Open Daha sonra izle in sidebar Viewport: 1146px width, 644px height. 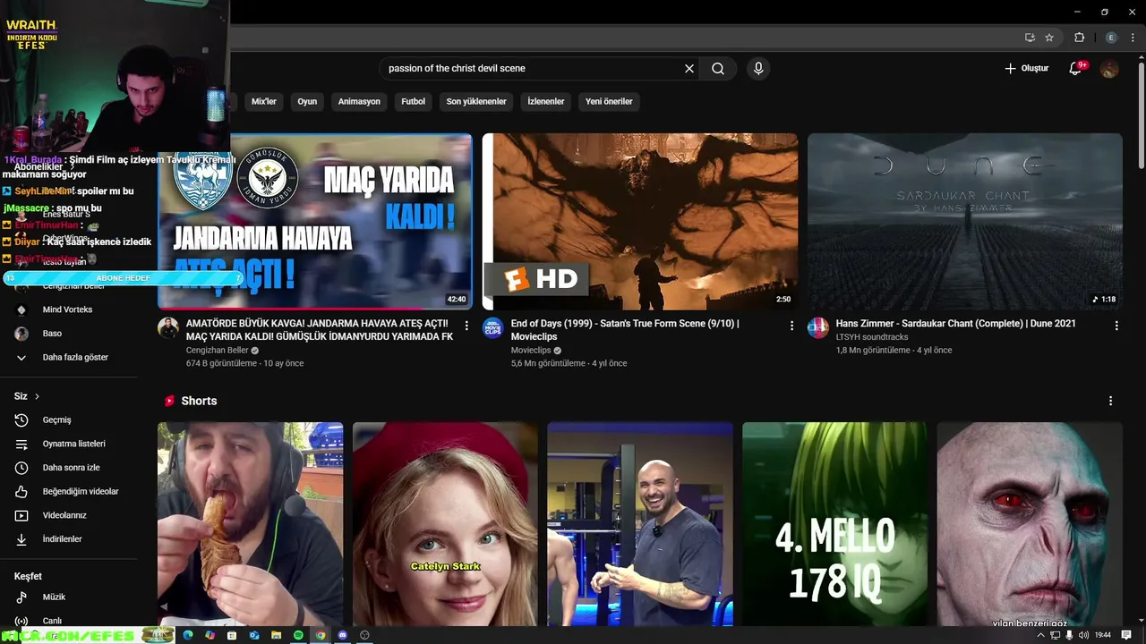click(x=70, y=468)
